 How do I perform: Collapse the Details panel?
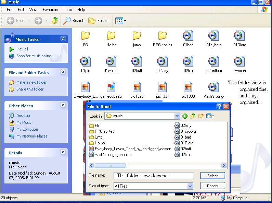pos(63,153)
